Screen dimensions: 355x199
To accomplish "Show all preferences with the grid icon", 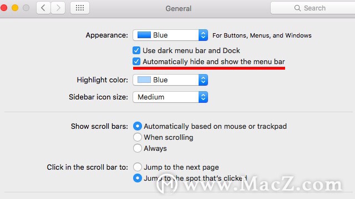I will 80,8.
